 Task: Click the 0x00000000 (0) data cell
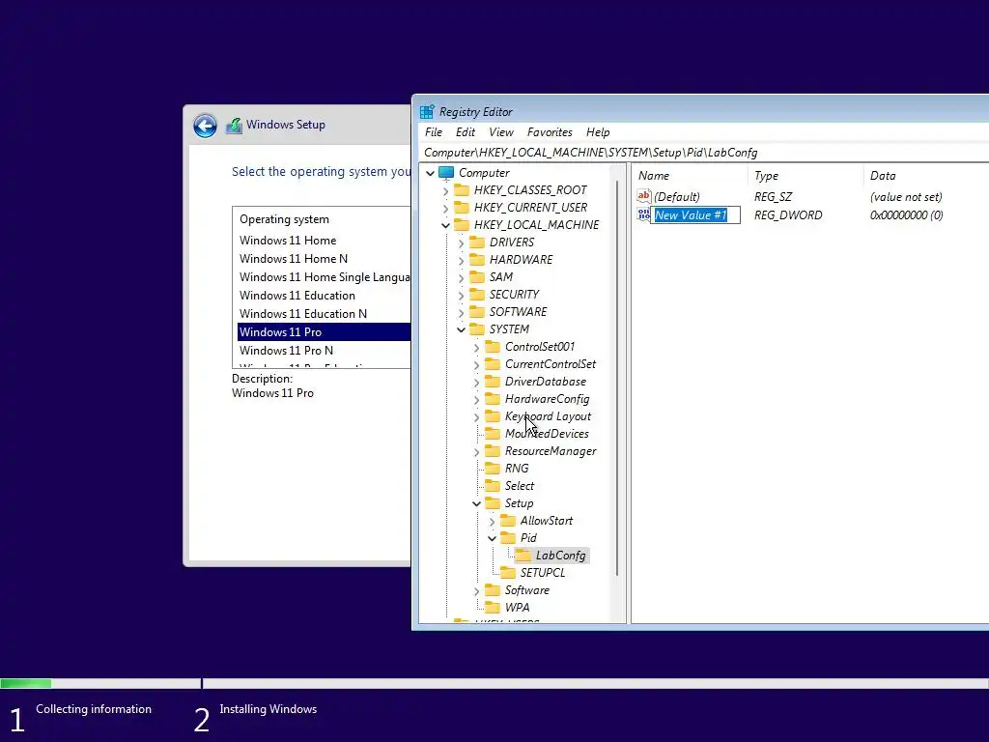pyautogui.click(x=906, y=215)
